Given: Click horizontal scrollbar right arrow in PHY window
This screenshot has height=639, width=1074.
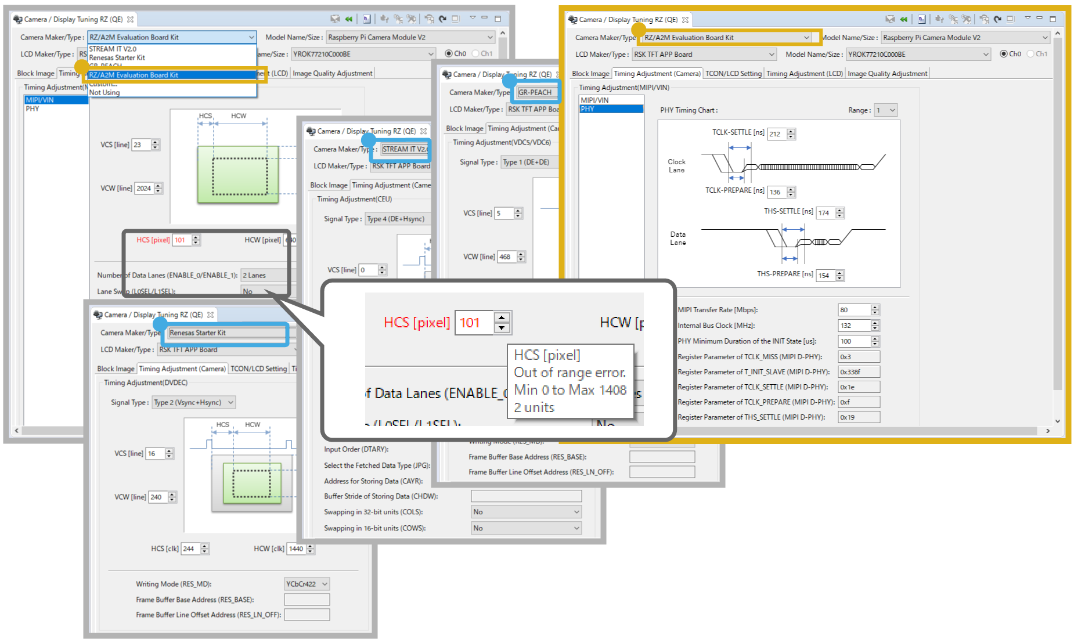Looking at the screenshot, I should [x=1048, y=431].
